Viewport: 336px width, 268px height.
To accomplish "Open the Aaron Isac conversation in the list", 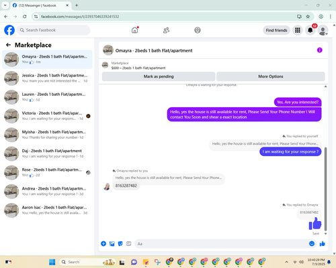I will click(47, 210).
